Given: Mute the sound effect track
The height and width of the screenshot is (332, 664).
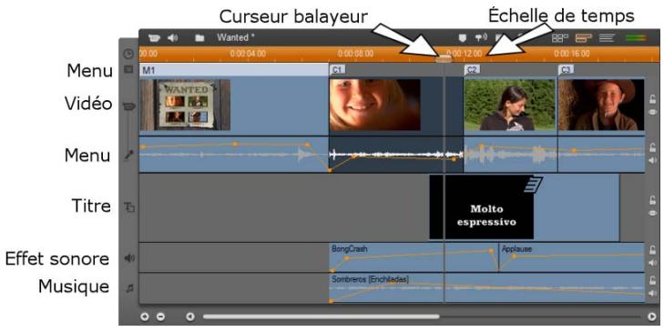Looking at the screenshot, I should [x=652, y=263].
